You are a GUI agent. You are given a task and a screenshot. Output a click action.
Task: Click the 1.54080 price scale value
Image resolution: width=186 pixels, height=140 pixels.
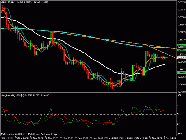pos(182,92)
